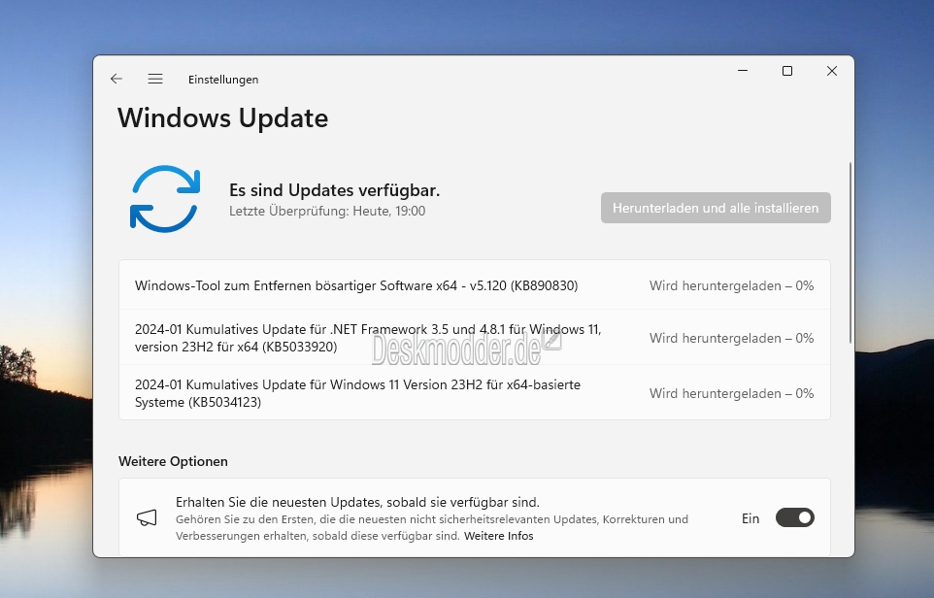Click the settings window vertical scrollbar
Viewport: 934px width, 598px height.
[x=850, y=252]
